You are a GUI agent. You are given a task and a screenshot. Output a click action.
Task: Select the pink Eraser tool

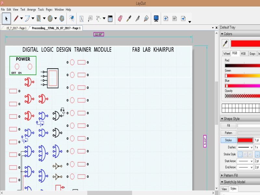pyautogui.click(x=120, y=19)
